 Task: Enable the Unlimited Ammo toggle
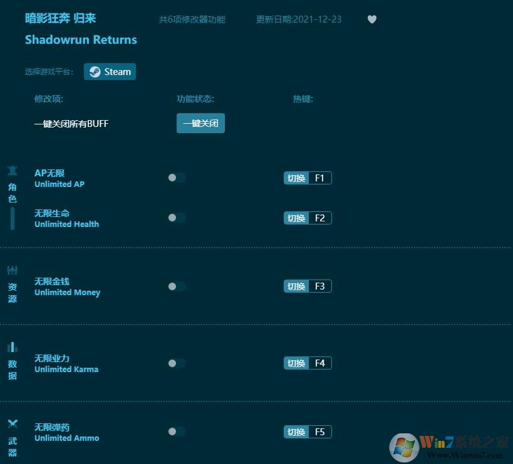pos(176,431)
